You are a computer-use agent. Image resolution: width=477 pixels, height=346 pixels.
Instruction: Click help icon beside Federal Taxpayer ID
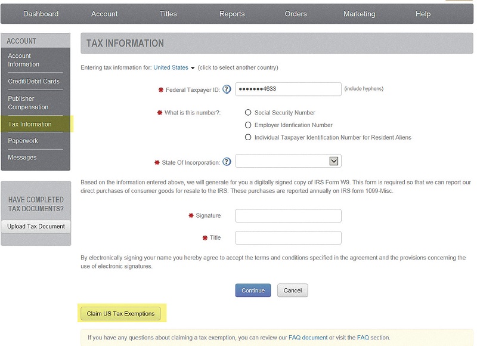pyautogui.click(x=227, y=89)
